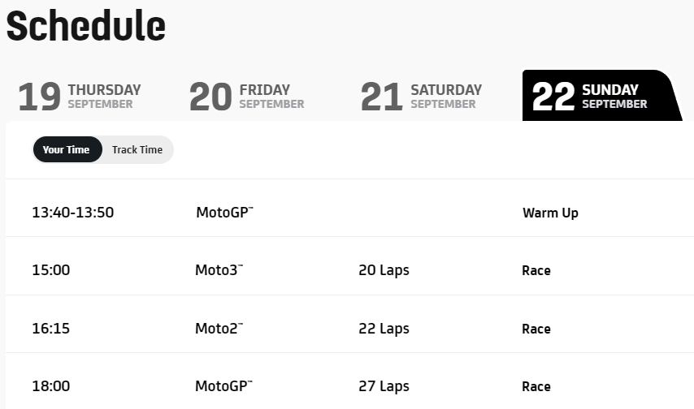Click the 13:40-13:50 time entry

tap(72, 213)
